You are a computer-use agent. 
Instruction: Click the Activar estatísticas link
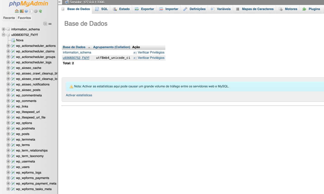[x=79, y=95]
